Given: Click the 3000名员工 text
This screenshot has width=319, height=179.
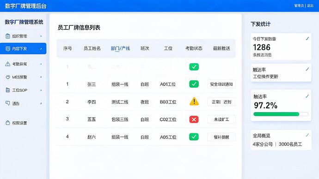Looking at the screenshot, I should 290,144.
